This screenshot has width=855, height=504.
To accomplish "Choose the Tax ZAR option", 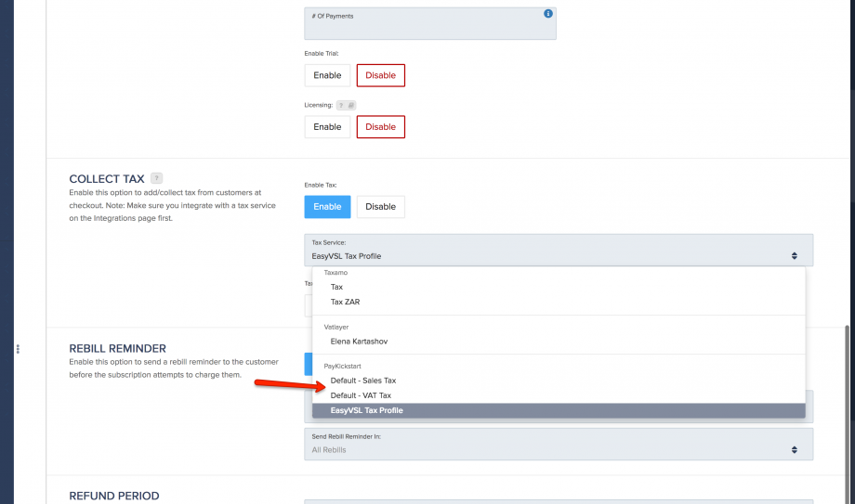I will click(x=344, y=302).
